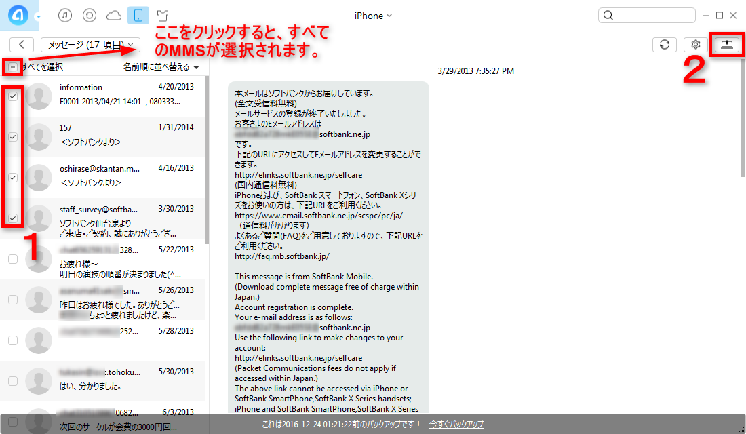Check the 5/28/2013 message checkbox
746x434 pixels.
point(13,340)
